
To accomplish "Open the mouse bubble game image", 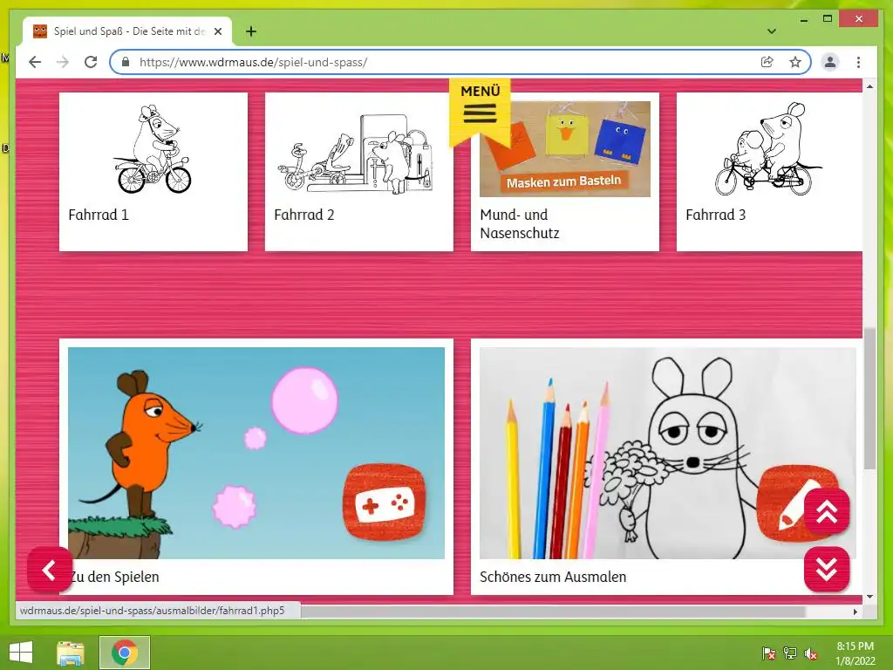I will click(256, 453).
